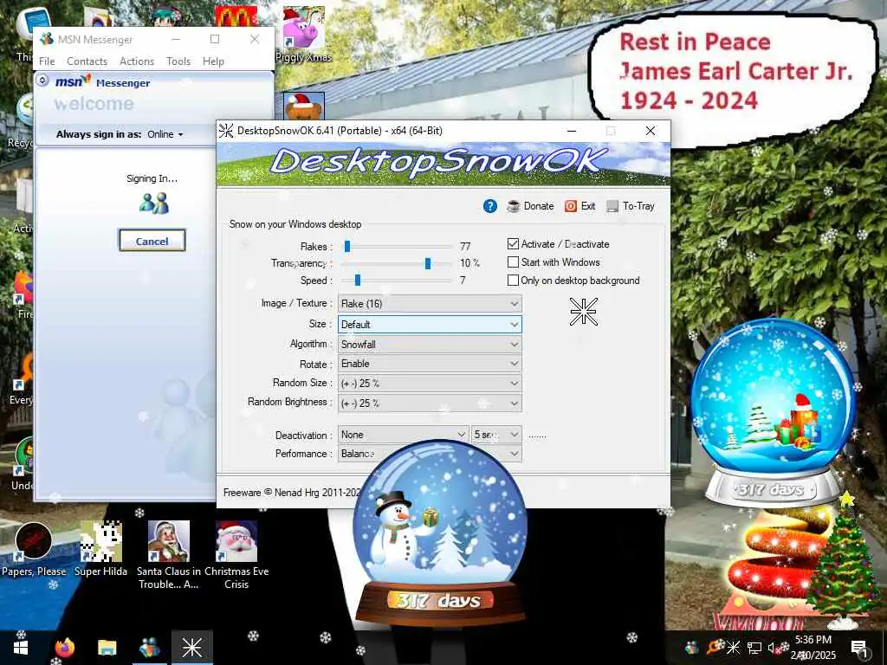887x665 pixels.
Task: Open the Image / Texture dropdown
Action: [x=430, y=304]
